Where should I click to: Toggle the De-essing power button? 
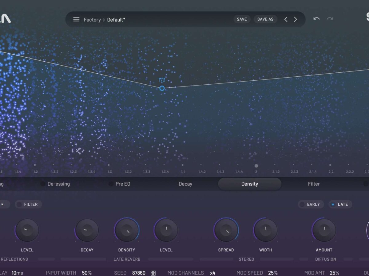(x=43, y=184)
